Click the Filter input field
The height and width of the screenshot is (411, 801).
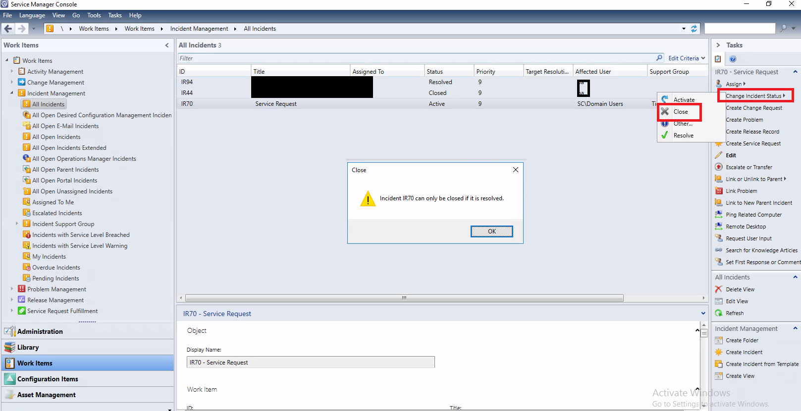[x=416, y=58]
